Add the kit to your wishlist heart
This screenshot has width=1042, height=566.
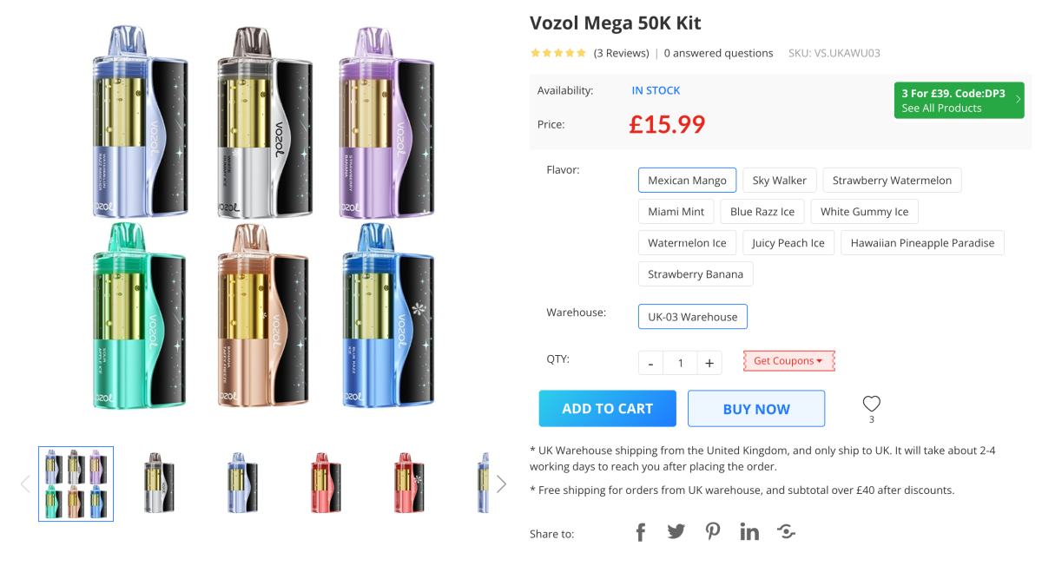pyautogui.click(x=871, y=403)
